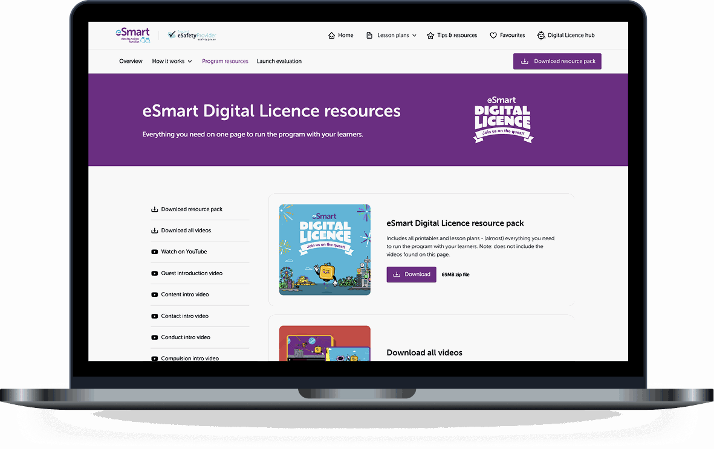
Task: Click the Download all videos card thumbnail
Action: (x=325, y=343)
